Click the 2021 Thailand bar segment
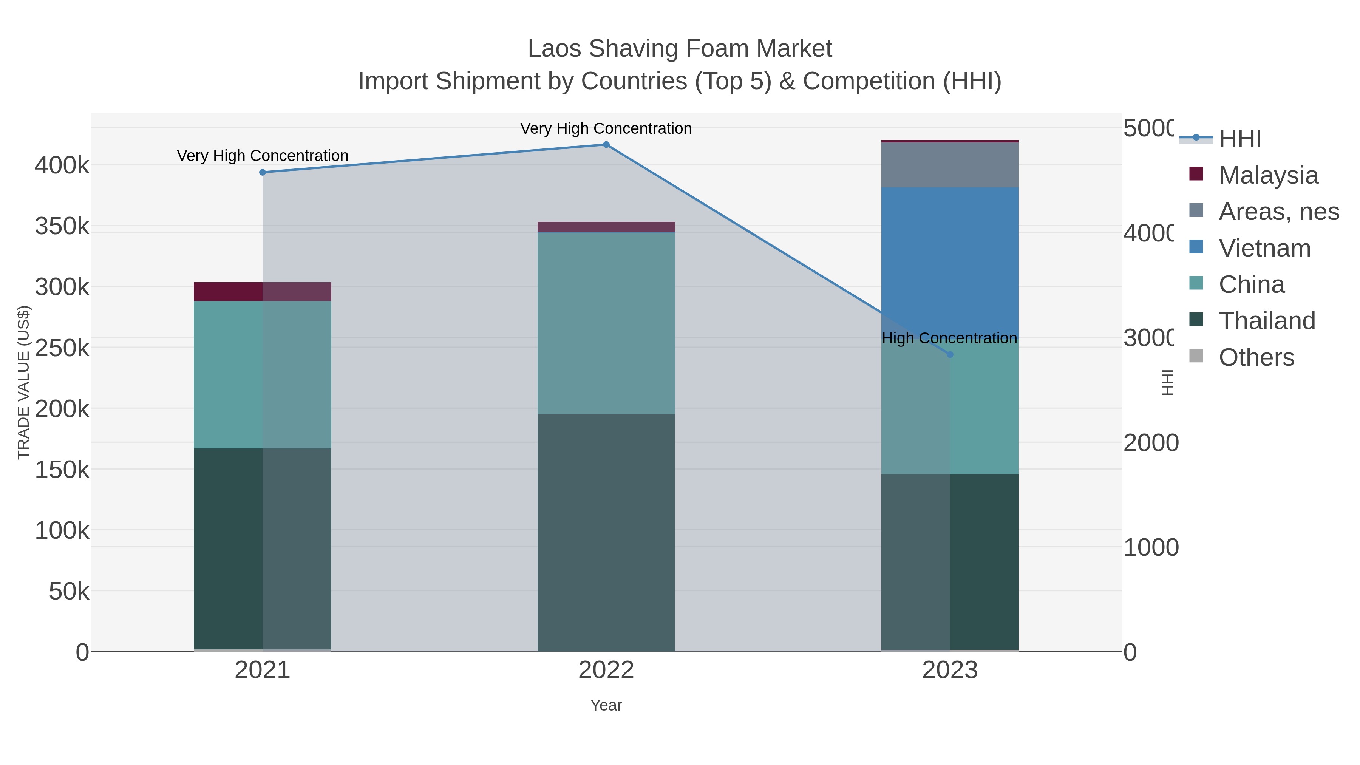Screen dimensions: 1360x765 point(263,549)
